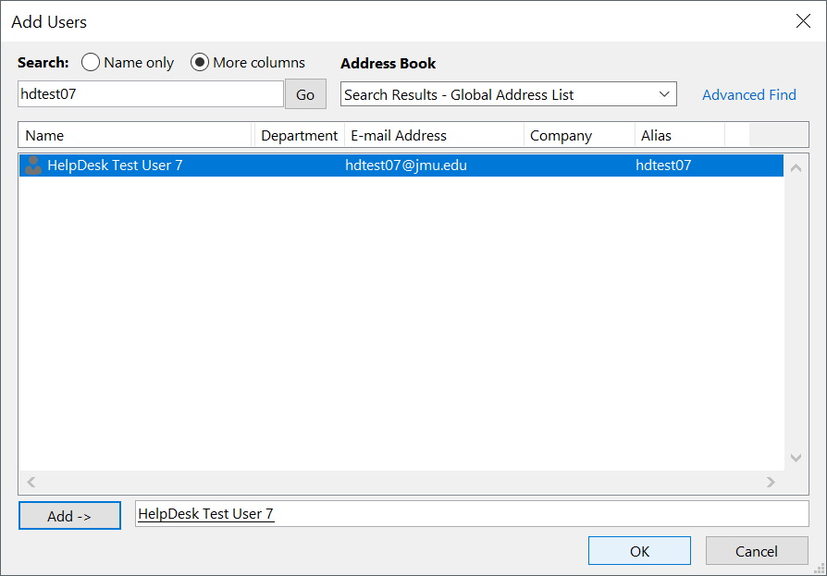Click the recipients field with HelpDesk Test User 7

point(472,514)
